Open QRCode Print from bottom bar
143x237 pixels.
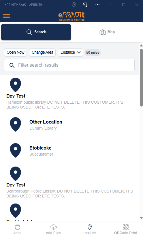(125, 229)
